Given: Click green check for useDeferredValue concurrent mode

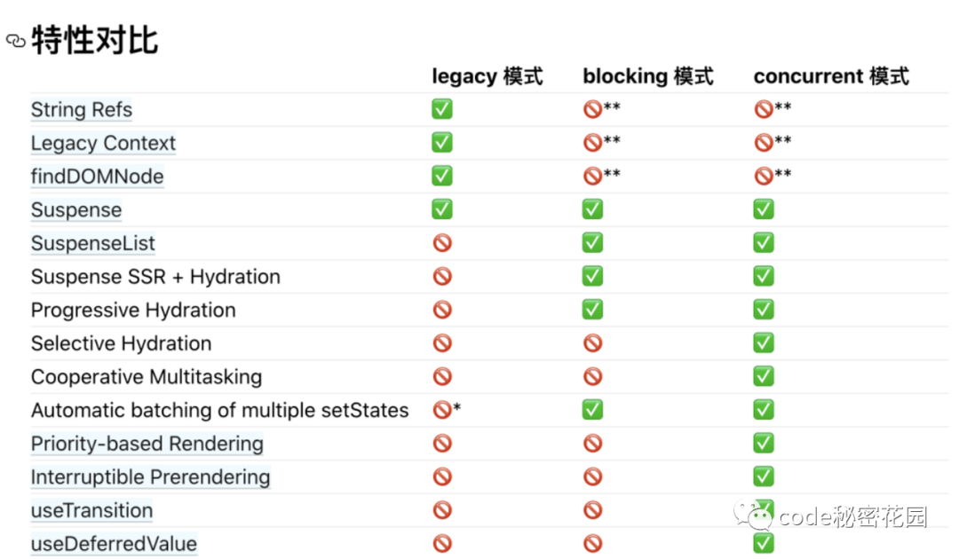Looking at the screenshot, I should pyautogui.click(x=764, y=543).
